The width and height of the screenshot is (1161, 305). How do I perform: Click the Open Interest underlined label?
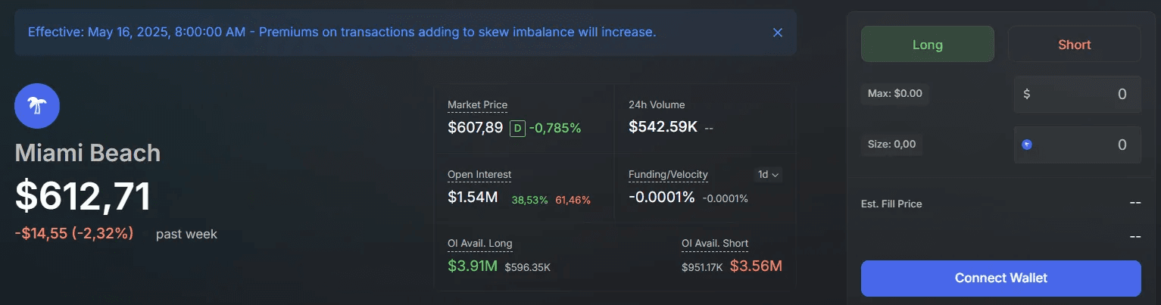[479, 175]
